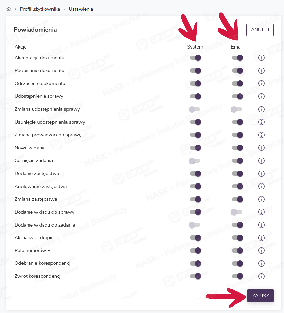Click info icon beside Udostępnienie sprawy
Image resolution: width=284 pixels, height=313 pixels.
click(261, 96)
